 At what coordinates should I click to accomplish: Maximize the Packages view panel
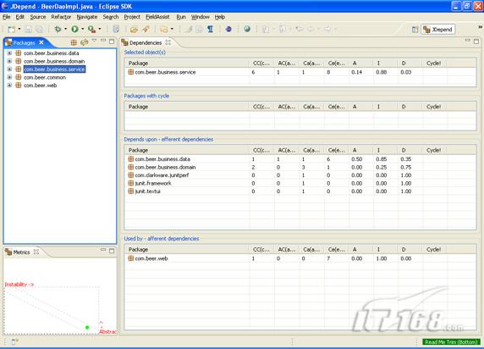coord(112,42)
